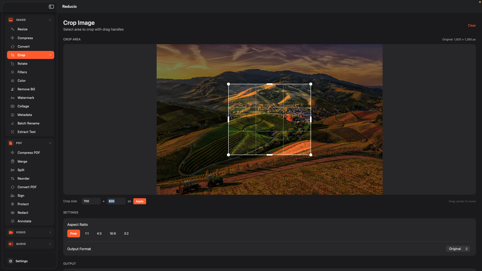Open the Compress image tool
This screenshot has height=271, width=482.
pos(25,38)
